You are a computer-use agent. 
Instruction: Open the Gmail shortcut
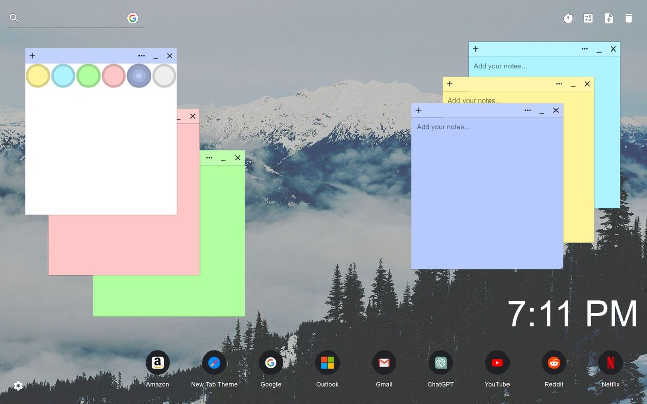(384, 369)
